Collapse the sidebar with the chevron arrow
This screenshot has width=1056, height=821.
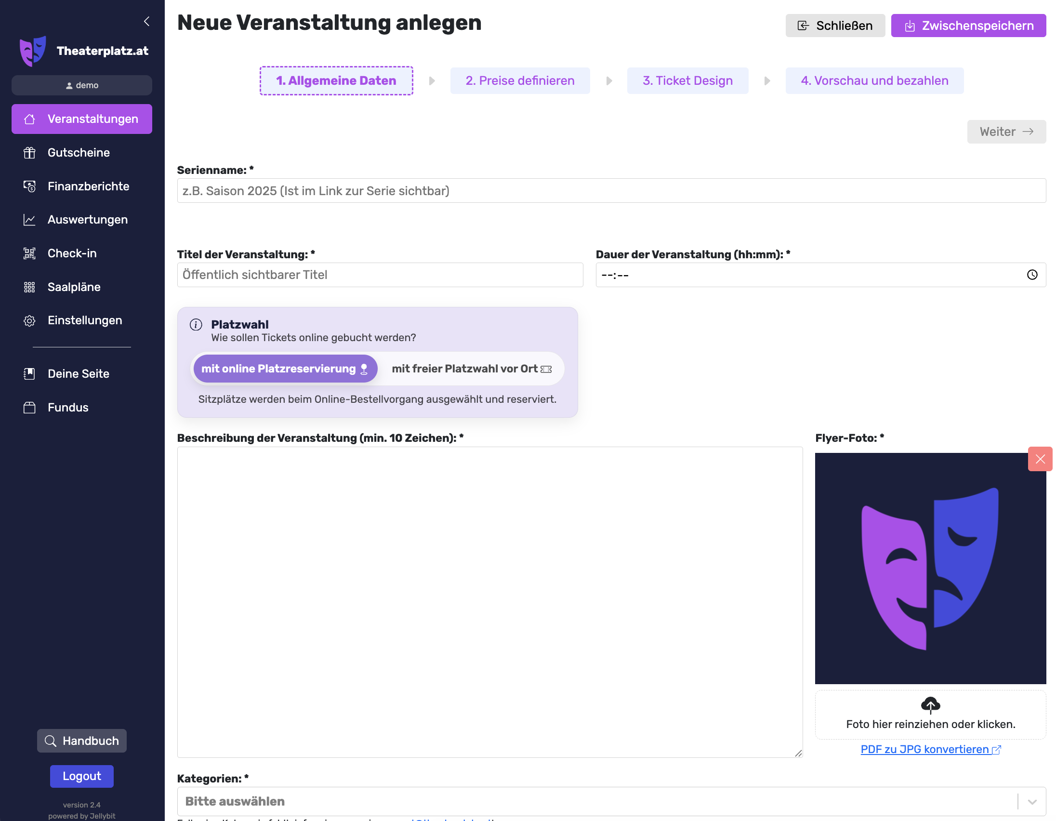(x=146, y=21)
